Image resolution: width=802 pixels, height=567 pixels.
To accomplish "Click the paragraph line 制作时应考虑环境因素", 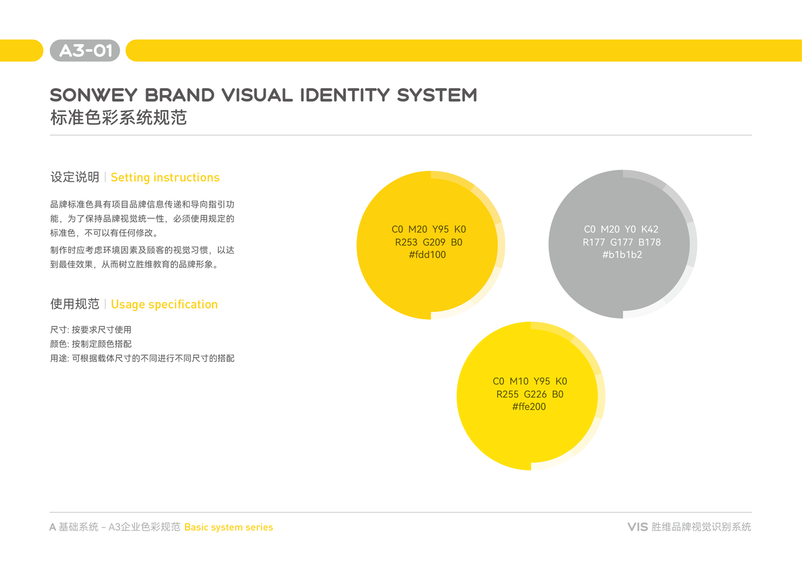I will click(142, 250).
